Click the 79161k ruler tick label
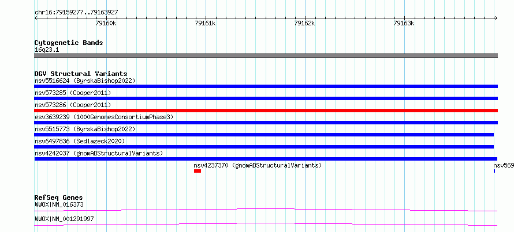Image resolution: width=514 pixels, height=232 pixels. pyautogui.click(x=205, y=23)
